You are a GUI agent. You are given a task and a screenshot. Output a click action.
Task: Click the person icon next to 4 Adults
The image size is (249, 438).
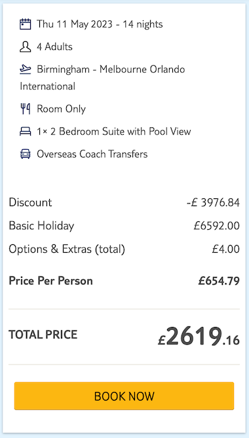click(x=25, y=47)
